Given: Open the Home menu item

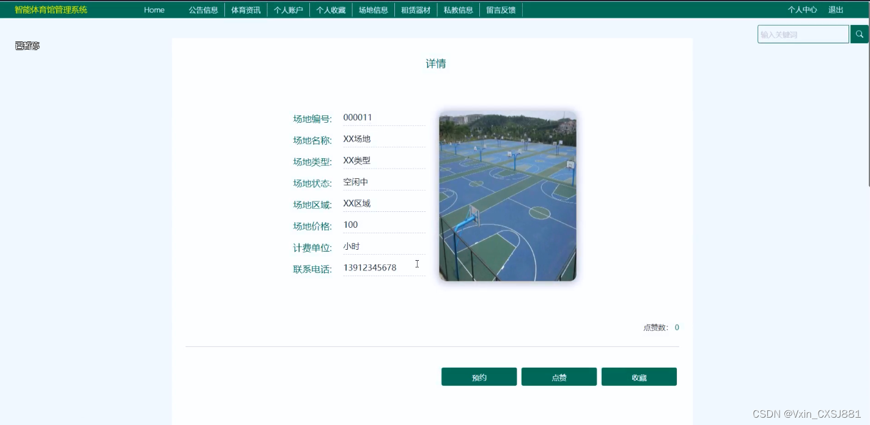Looking at the screenshot, I should pos(154,10).
